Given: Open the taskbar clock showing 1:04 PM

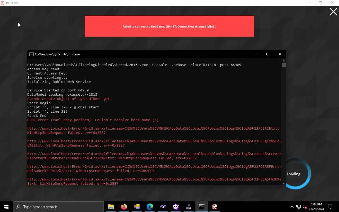Looking at the screenshot, I should point(316,207).
